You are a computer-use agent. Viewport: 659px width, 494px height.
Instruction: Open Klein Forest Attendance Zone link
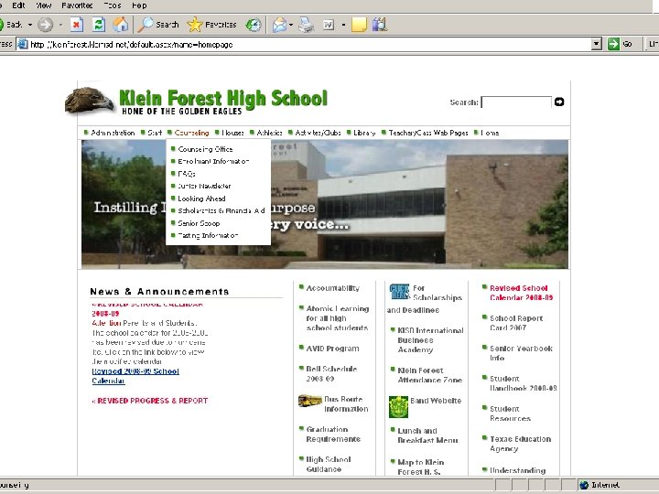429,375
